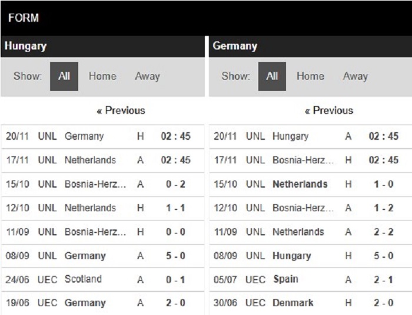Open Hungary's 20/11 match against Germany
The image size is (412, 315).
(x=103, y=136)
